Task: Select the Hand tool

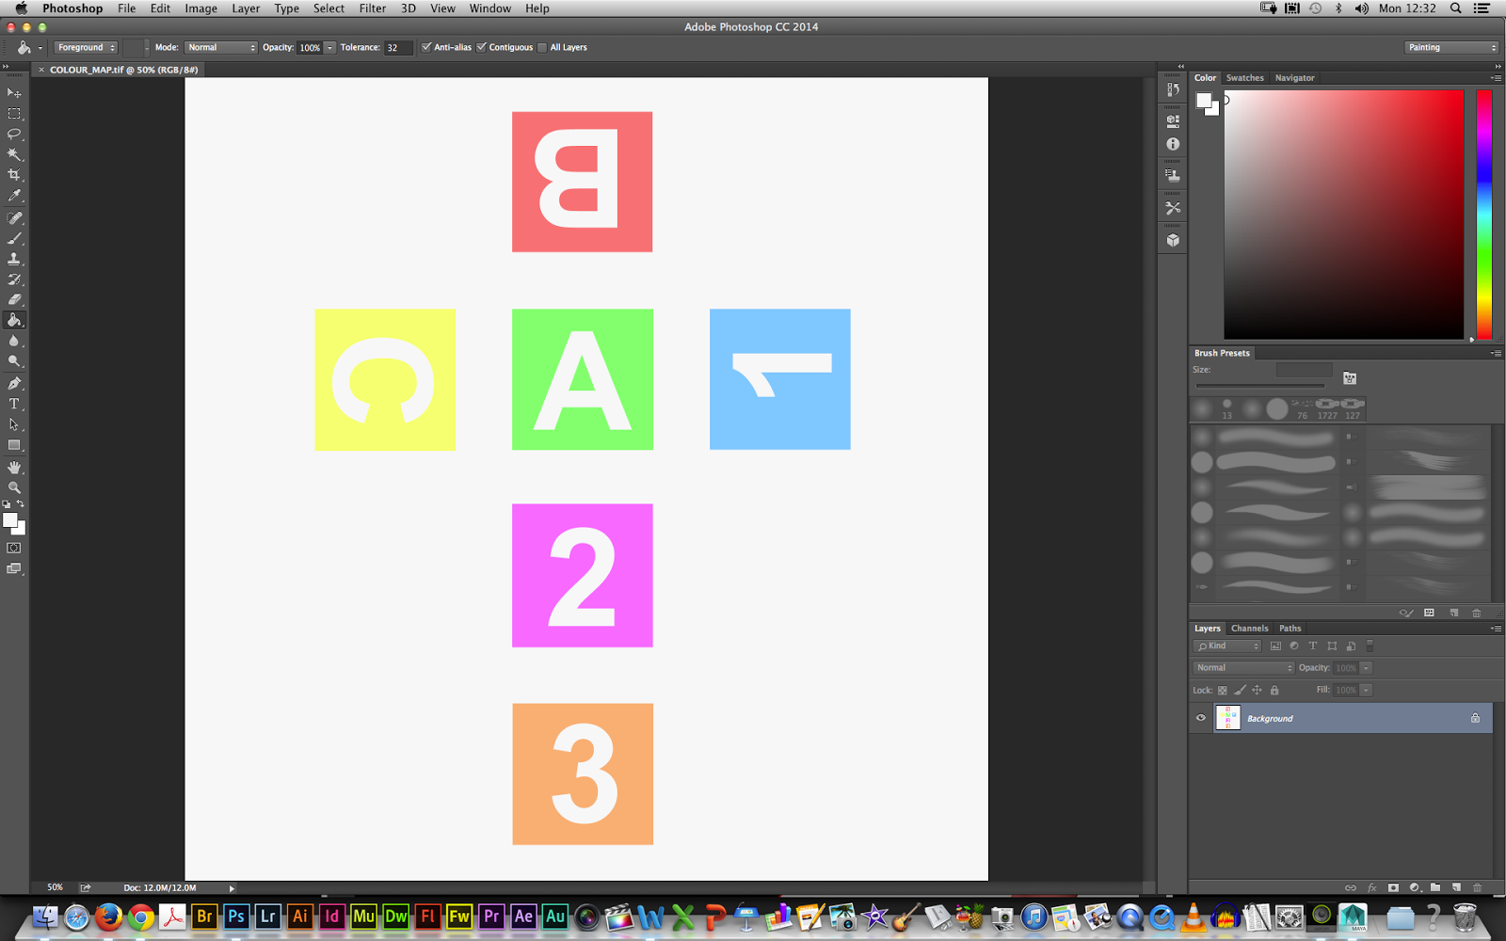Action: 14,468
